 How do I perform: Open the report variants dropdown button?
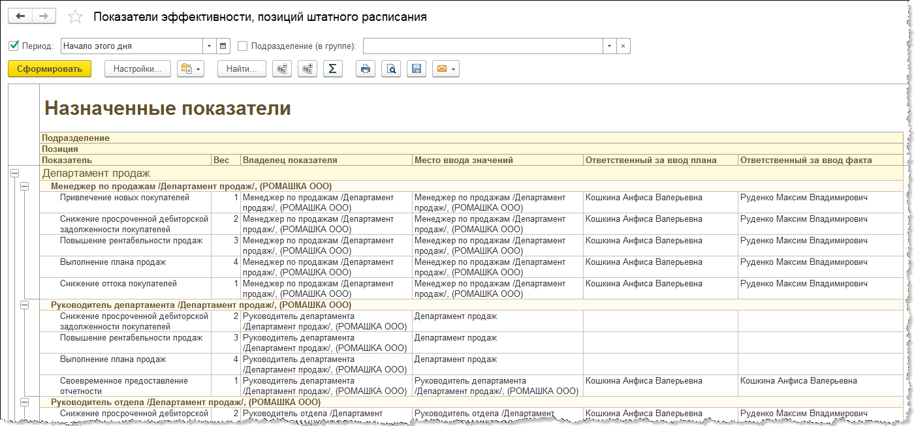(x=191, y=68)
